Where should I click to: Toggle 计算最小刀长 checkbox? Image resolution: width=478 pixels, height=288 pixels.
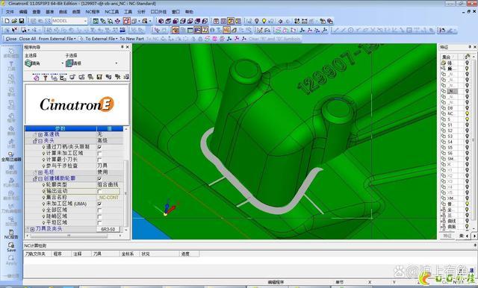pyautogui.click(x=99, y=160)
